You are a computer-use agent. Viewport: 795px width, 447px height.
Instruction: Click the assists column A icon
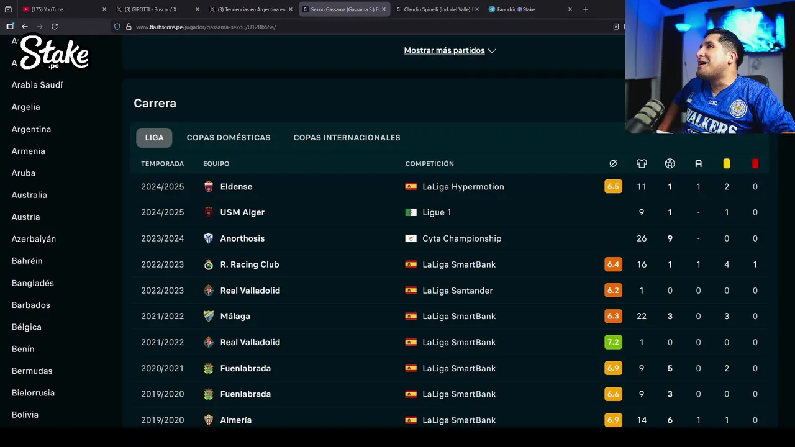[x=698, y=164]
